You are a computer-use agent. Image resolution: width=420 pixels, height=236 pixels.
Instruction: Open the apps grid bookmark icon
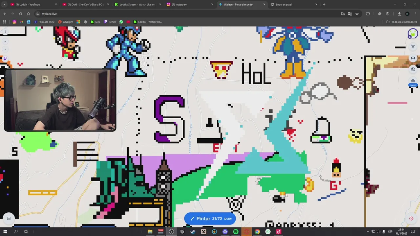pos(4,22)
